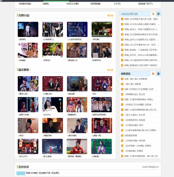Open the thumbnail for 《龙船调》

tap(102, 146)
